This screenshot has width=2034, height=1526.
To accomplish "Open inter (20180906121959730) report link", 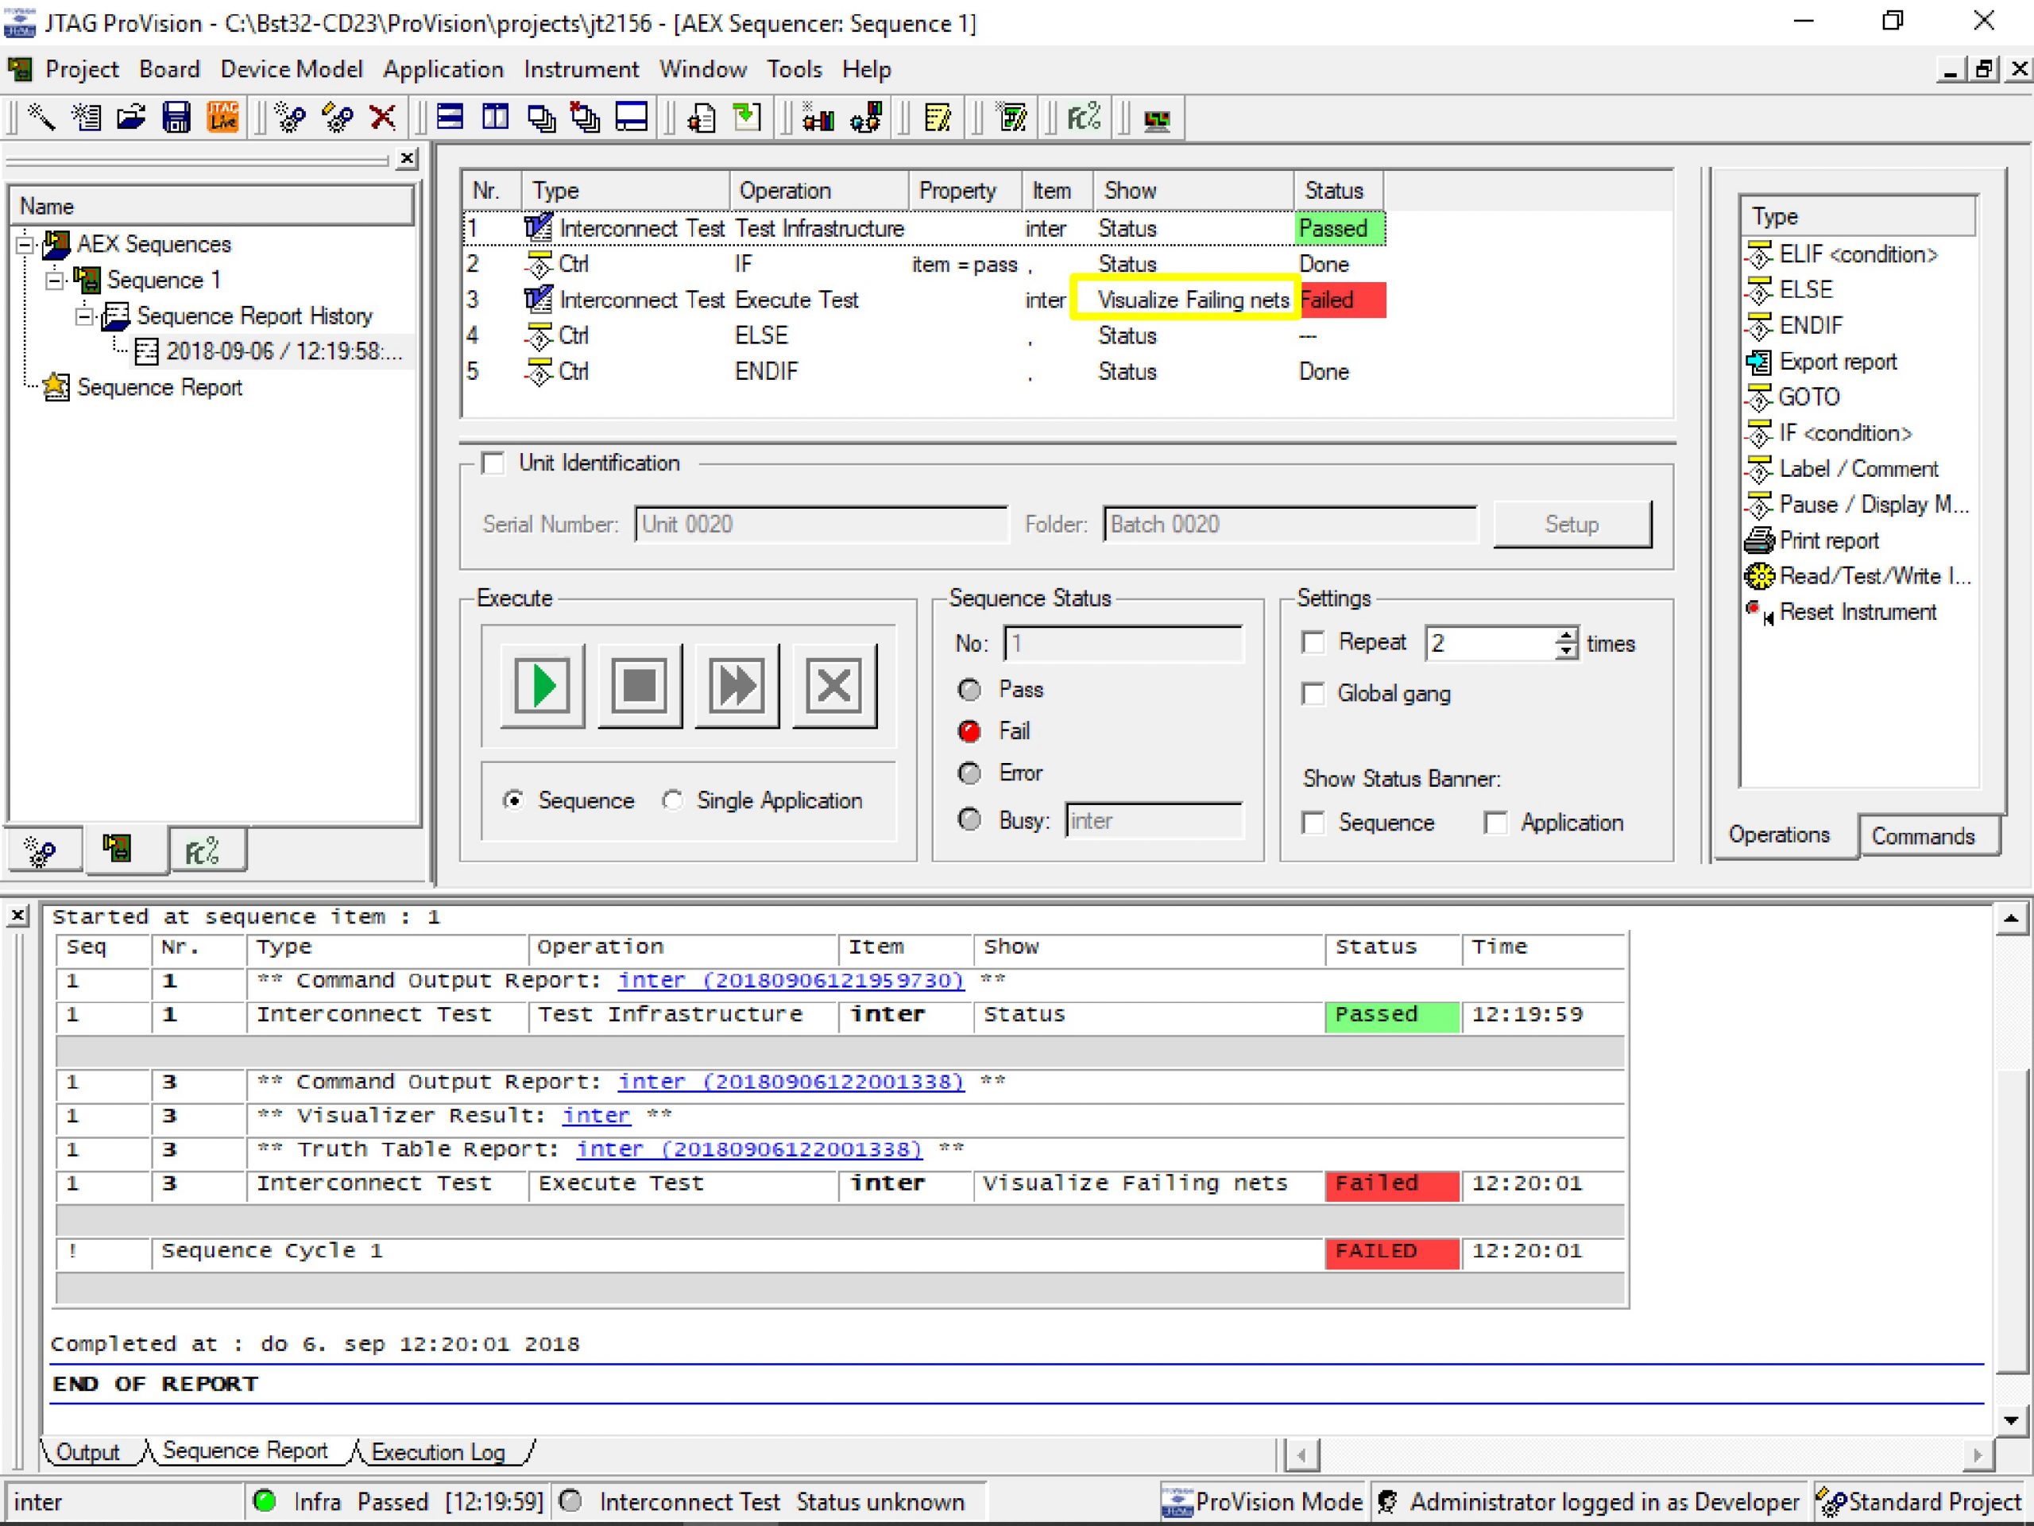I will point(791,981).
